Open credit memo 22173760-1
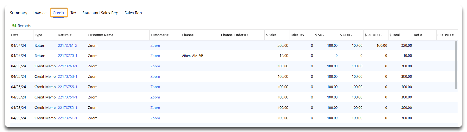 click(68, 66)
